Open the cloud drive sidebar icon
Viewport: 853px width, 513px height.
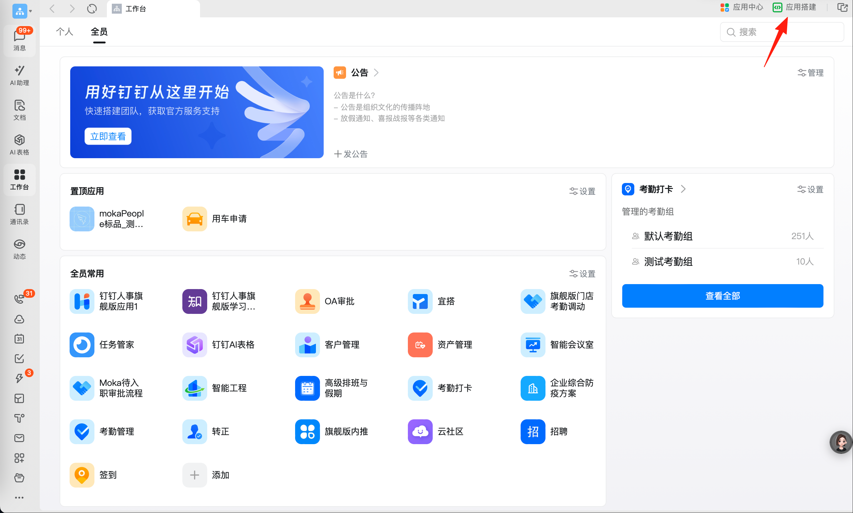pos(19,319)
